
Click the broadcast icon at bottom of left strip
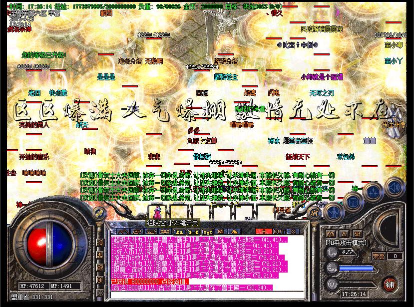point(100,293)
